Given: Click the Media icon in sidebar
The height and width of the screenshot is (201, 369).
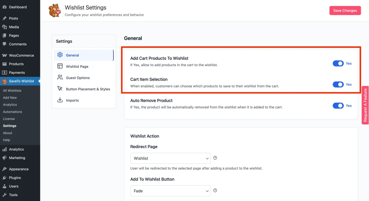Looking at the screenshot, I should pyautogui.click(x=4, y=27).
